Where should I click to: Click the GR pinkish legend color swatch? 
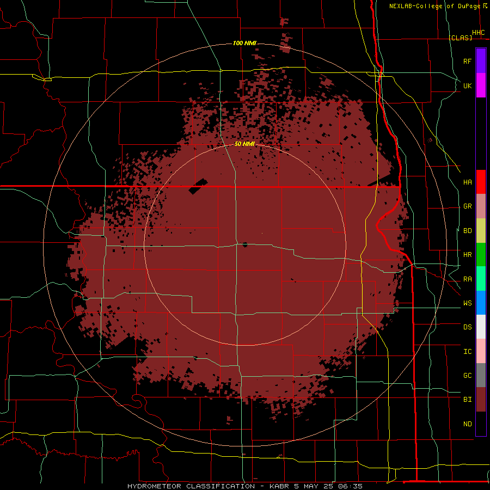tap(481, 206)
